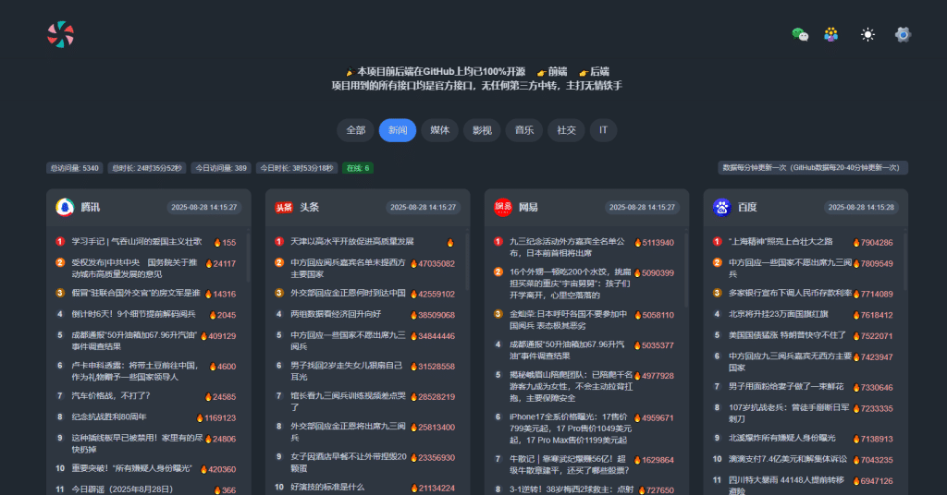This screenshot has height=495, width=947.
Task: Open the 社交 category tab
Action: 567,130
